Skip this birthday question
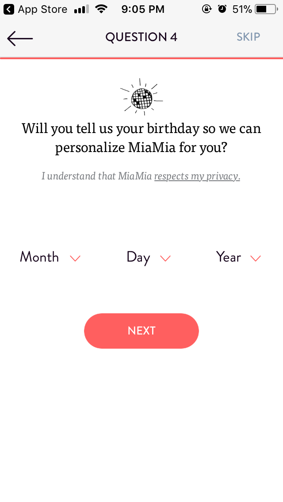The width and height of the screenshot is (283, 502). (248, 37)
